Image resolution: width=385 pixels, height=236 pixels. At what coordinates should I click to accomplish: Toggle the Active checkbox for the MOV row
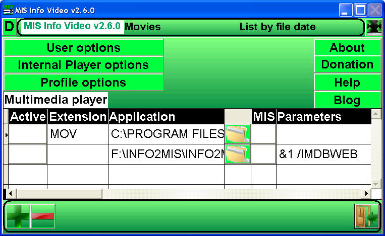[27, 134]
